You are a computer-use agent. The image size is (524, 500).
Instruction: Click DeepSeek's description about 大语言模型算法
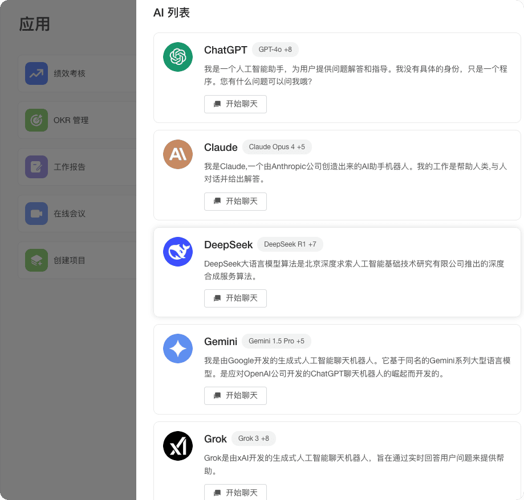point(354,270)
